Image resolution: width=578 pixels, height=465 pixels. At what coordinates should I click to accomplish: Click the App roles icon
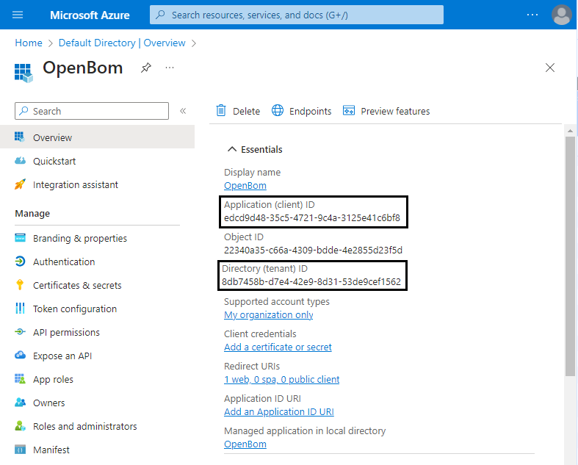[x=20, y=379]
